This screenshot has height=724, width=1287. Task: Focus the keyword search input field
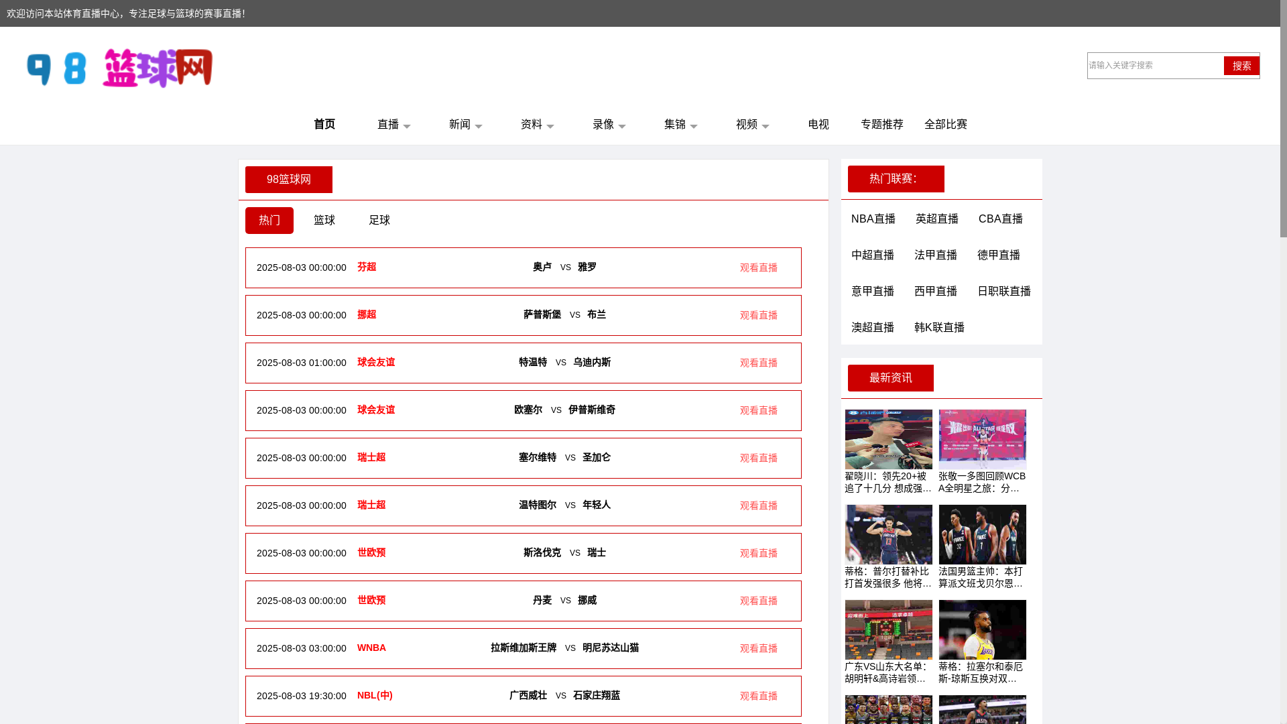1155,66
